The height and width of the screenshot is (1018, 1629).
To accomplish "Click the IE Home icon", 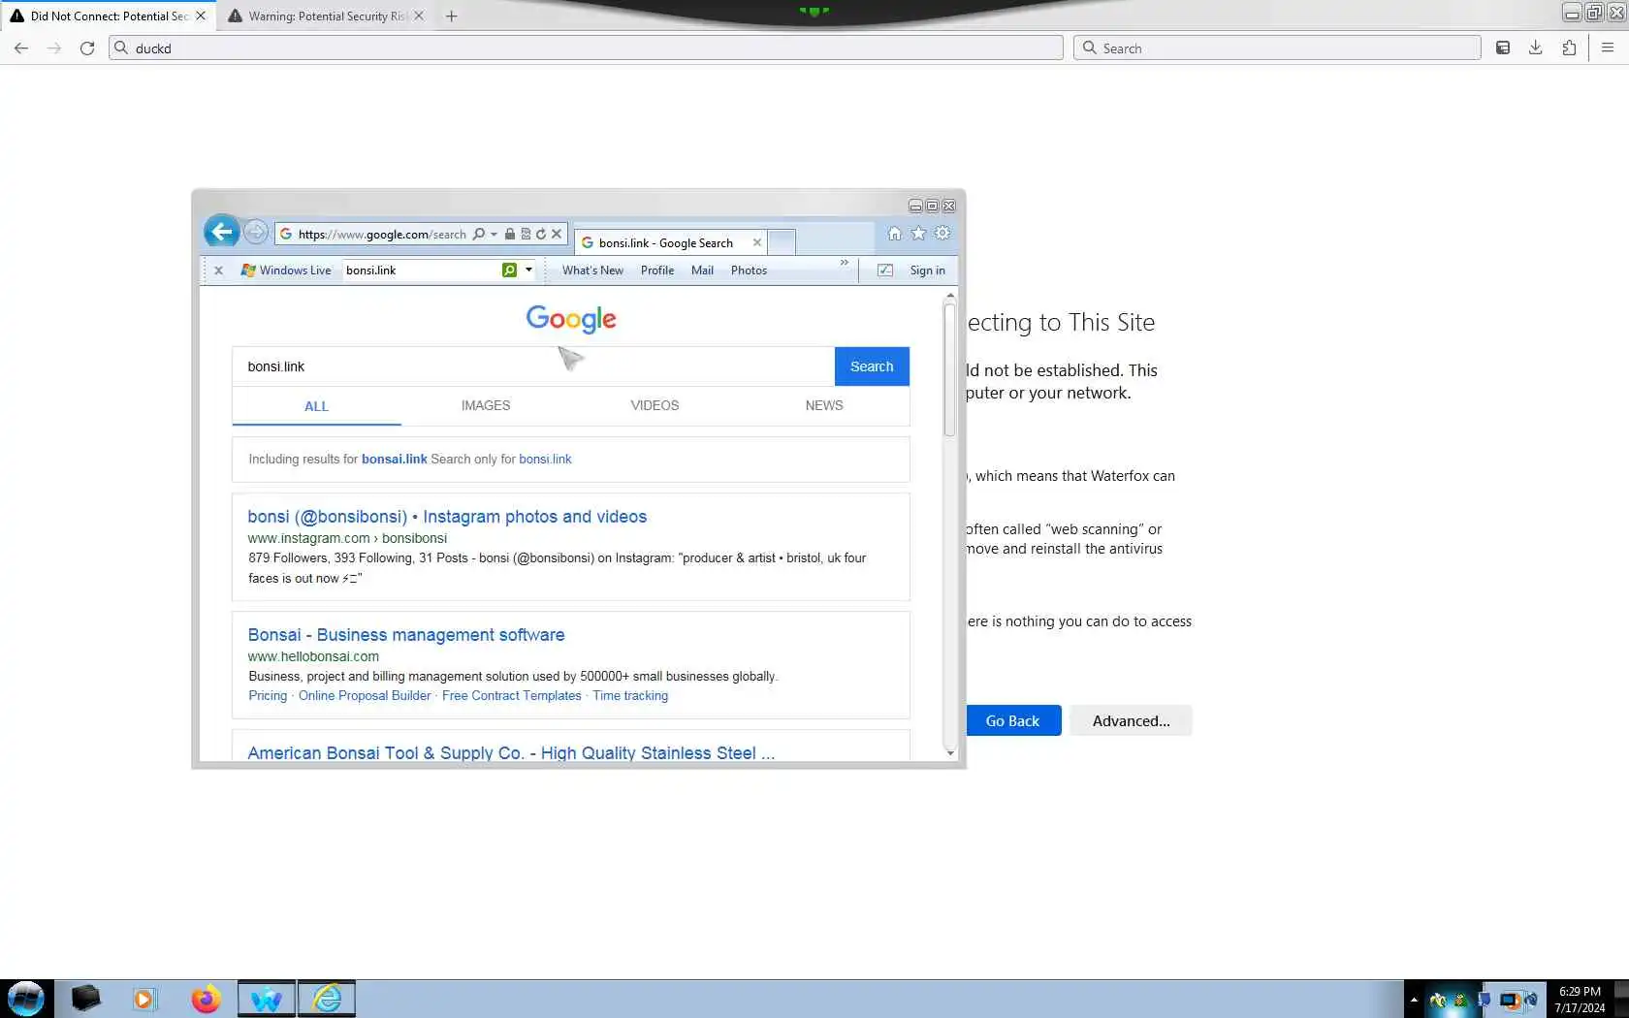I will 895,233.
